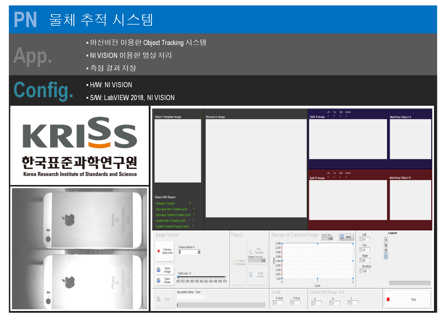
Task: Click the gray bar below Legend area
Action: pyautogui.click(x=410, y=283)
